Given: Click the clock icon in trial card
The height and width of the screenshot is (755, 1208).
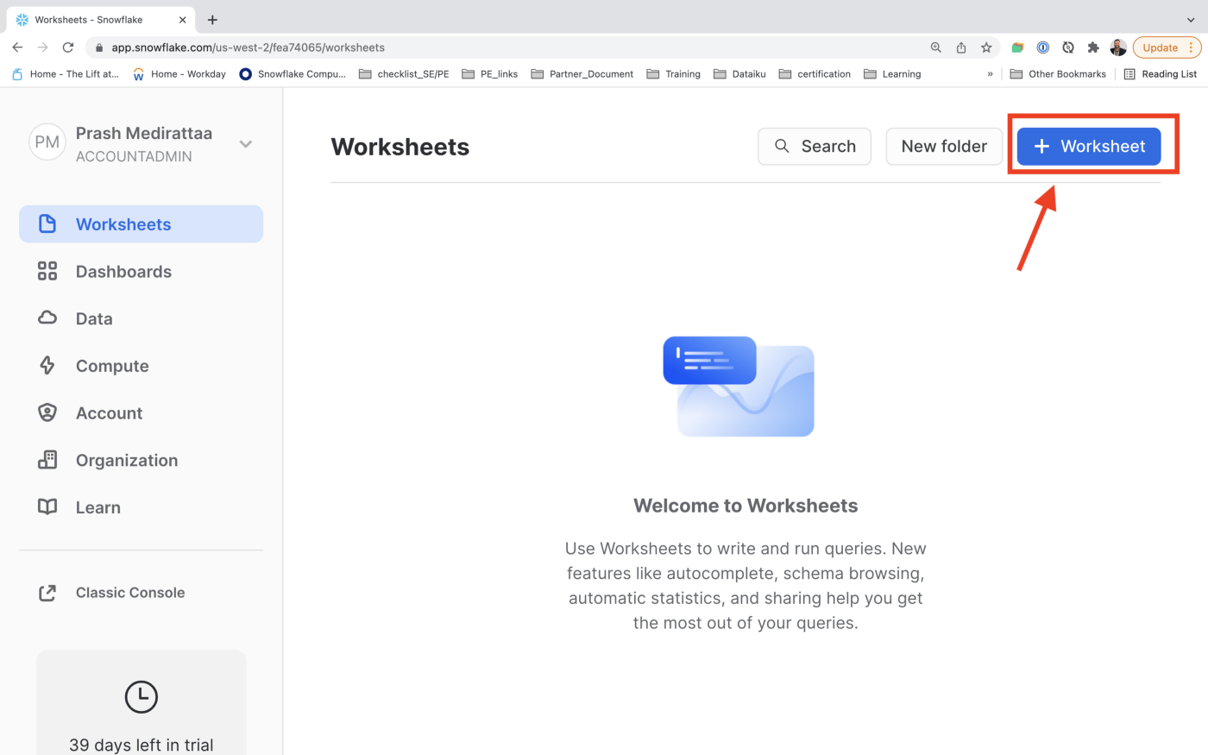Looking at the screenshot, I should coord(142,697).
